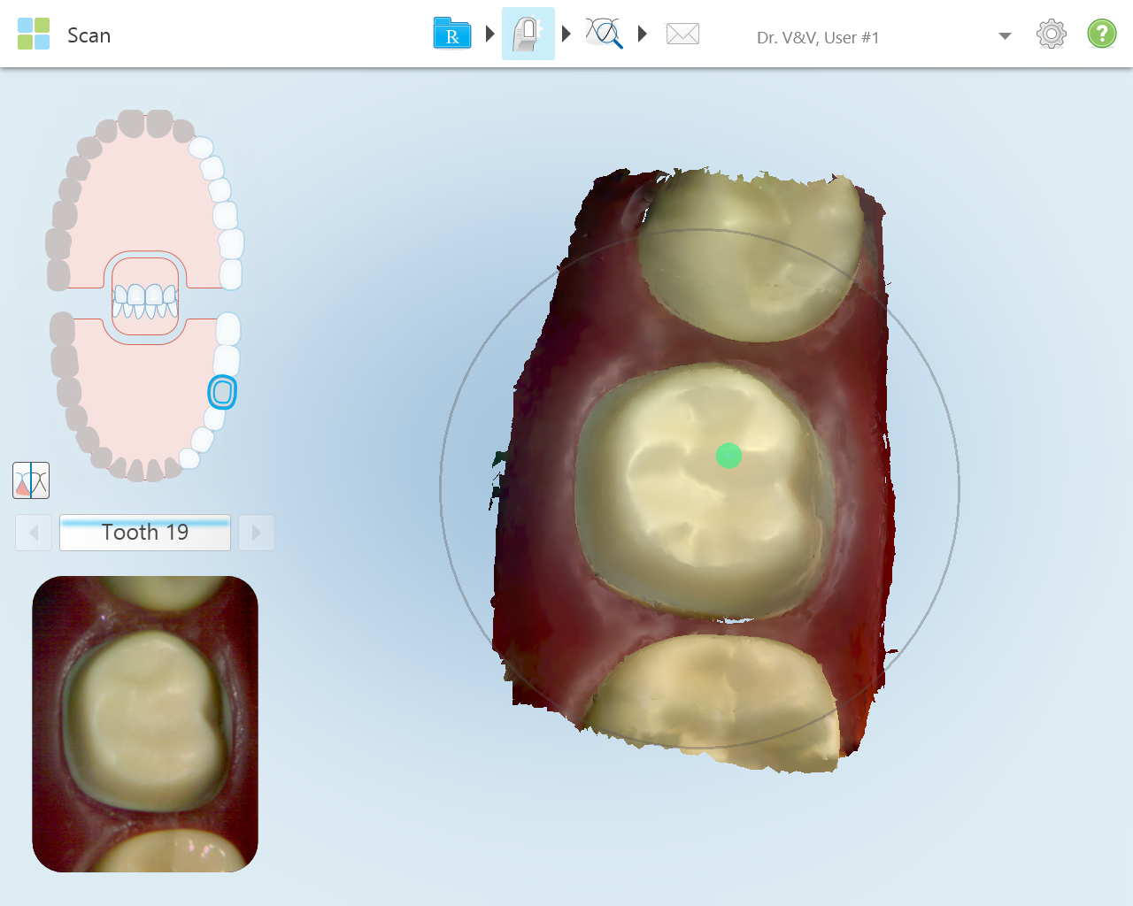Open the Dr. V&V, User #1 selector
1133x906 pixels.
(817, 37)
